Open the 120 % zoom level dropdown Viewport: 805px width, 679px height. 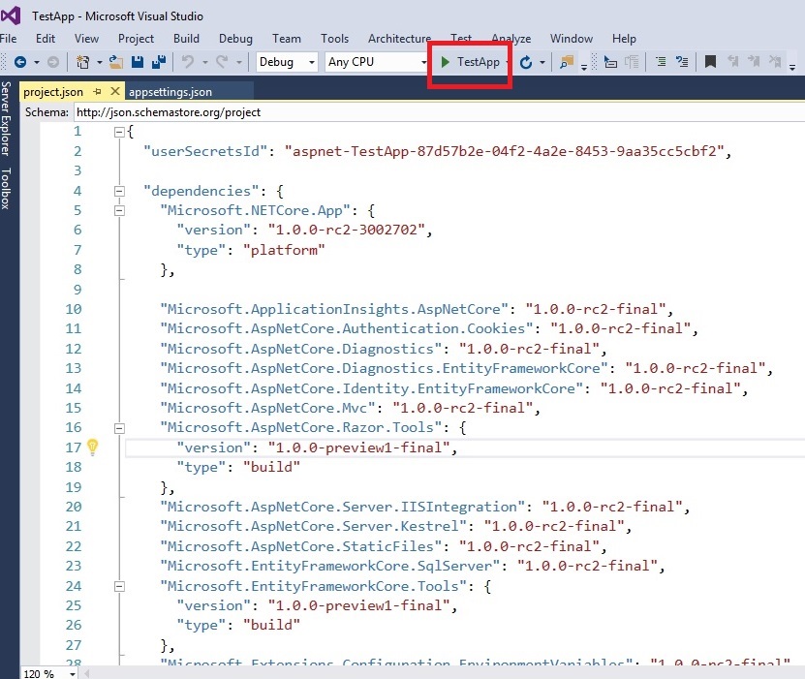tap(73, 673)
